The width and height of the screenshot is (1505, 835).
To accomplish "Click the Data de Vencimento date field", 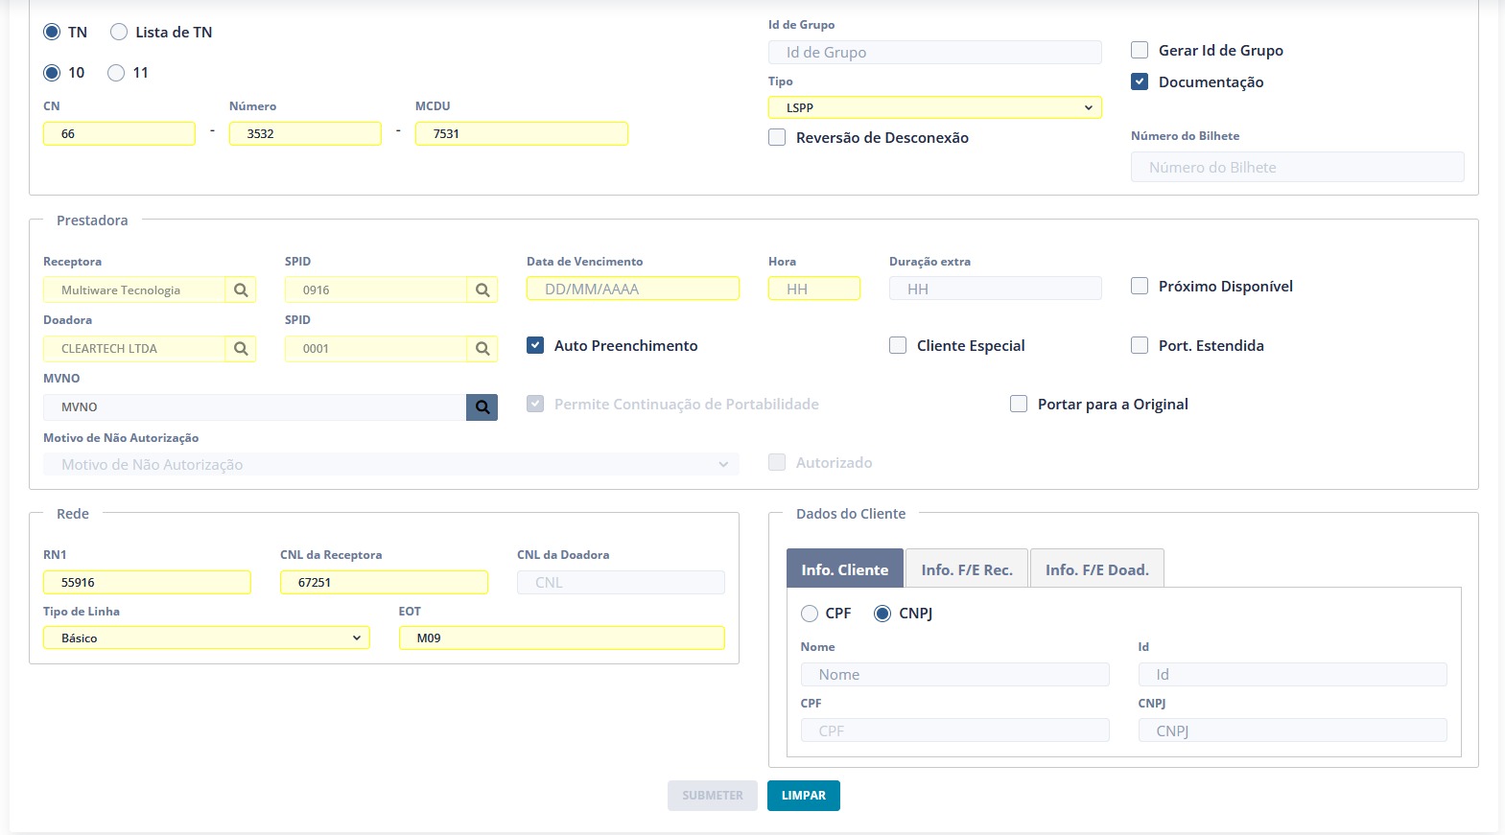I will click(632, 289).
